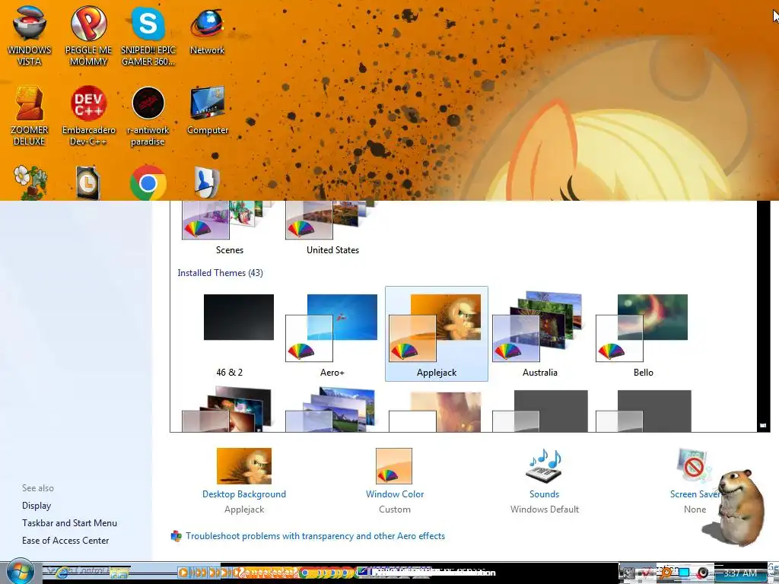This screenshot has height=584, width=779.
Task: Open Screen Saver settings
Action: (695, 494)
